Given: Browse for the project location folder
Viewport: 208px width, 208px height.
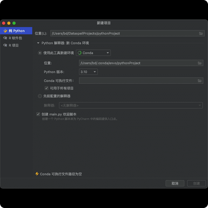Looking at the screenshot, I should [x=201, y=34].
